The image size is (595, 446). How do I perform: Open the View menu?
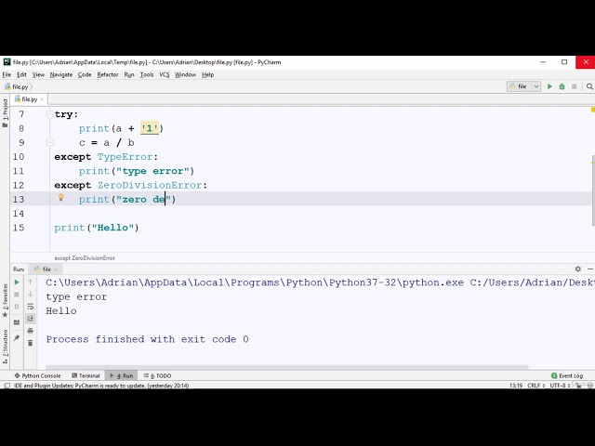pos(38,74)
